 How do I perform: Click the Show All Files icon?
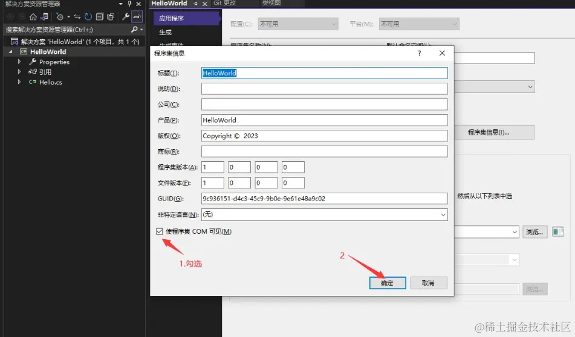pos(111,16)
